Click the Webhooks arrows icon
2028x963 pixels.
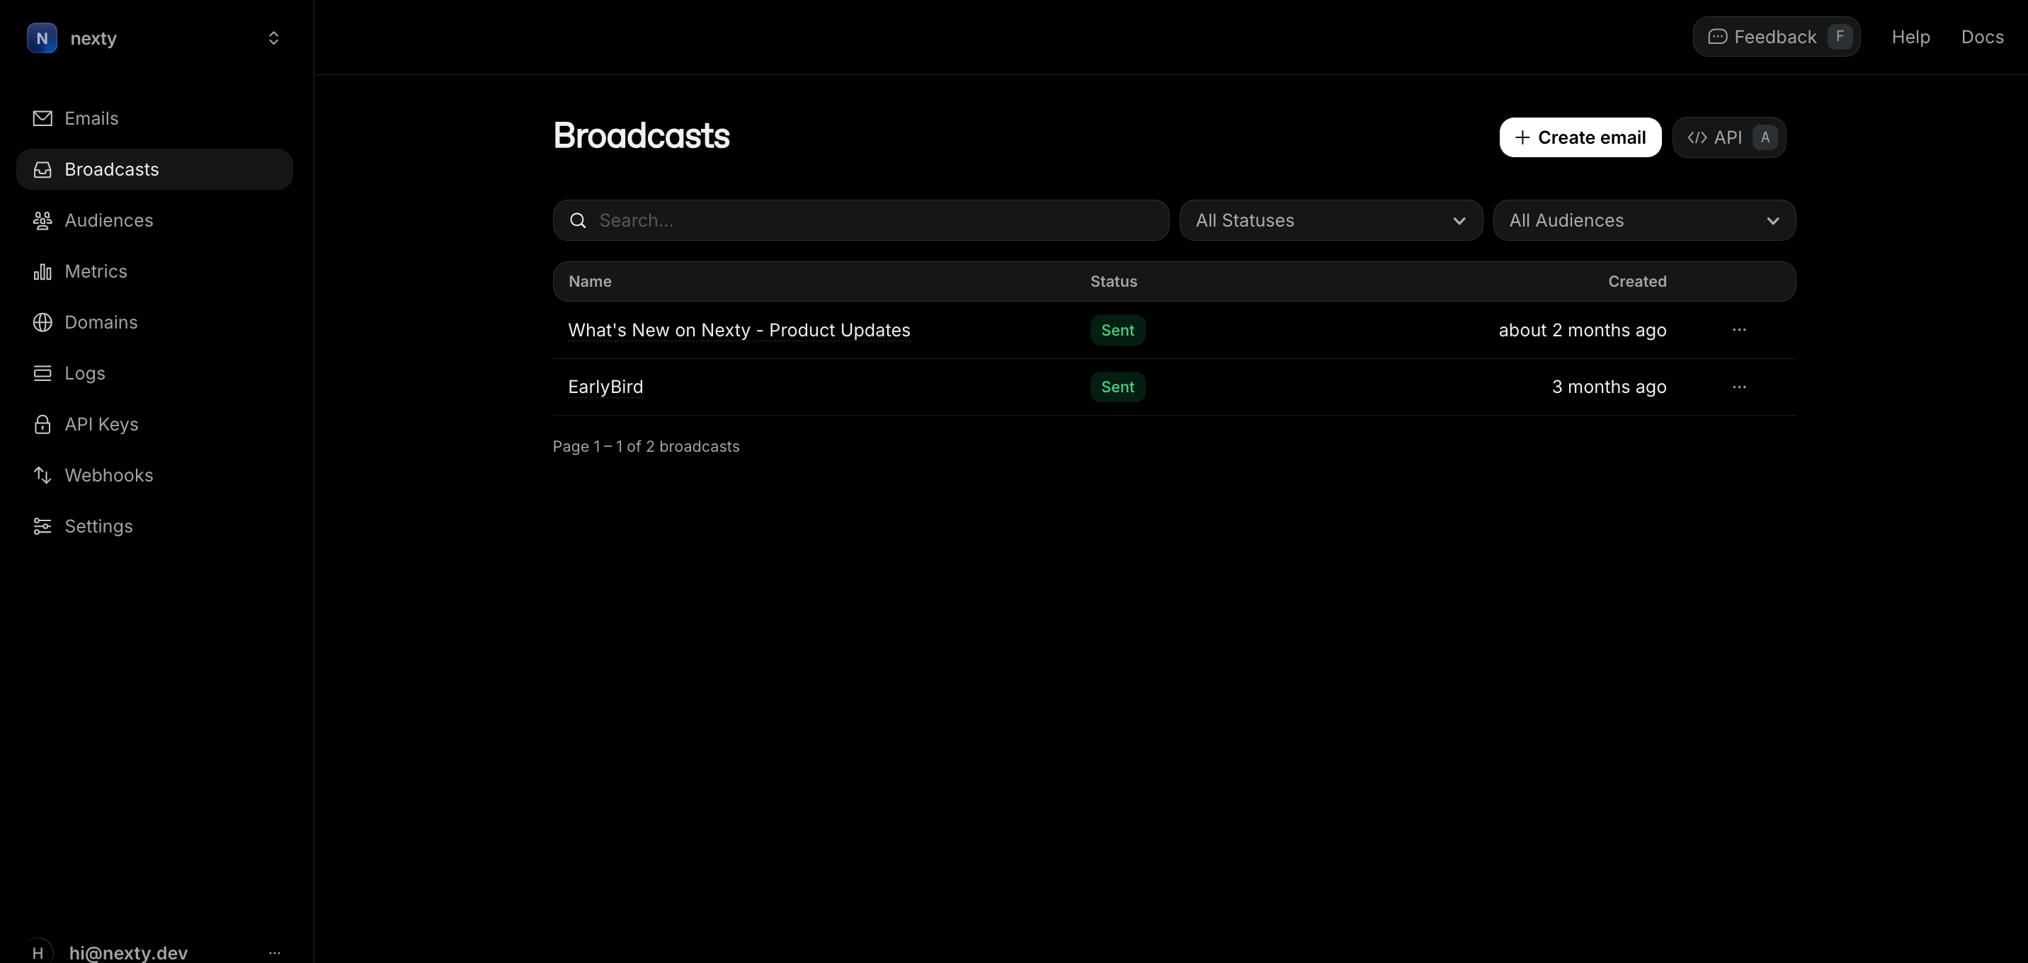pos(42,476)
